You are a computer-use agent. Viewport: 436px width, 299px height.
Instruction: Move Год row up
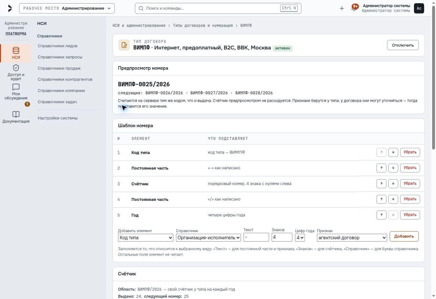pos(381,215)
